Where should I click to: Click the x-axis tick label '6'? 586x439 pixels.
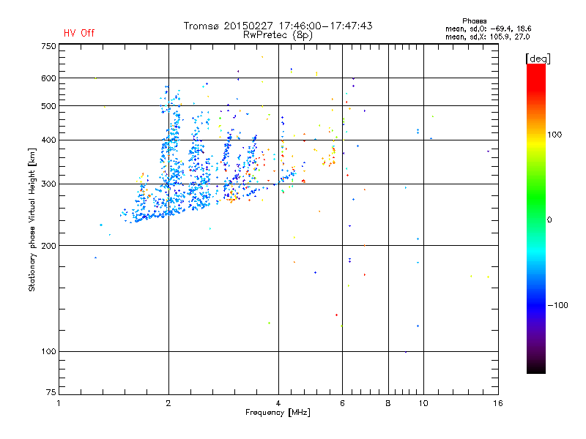point(342,403)
